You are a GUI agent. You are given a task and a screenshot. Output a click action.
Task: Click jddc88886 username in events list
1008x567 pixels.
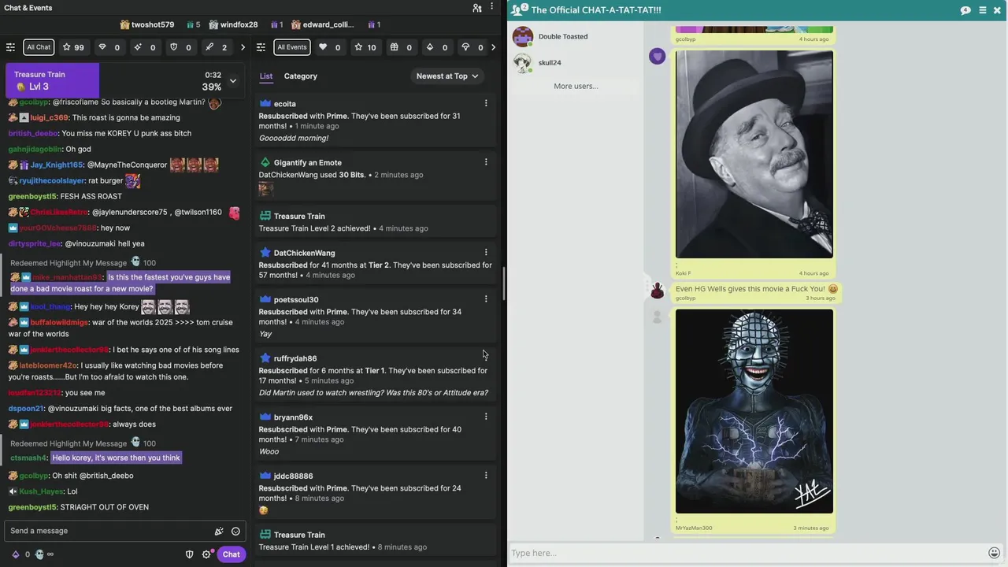tap(293, 476)
